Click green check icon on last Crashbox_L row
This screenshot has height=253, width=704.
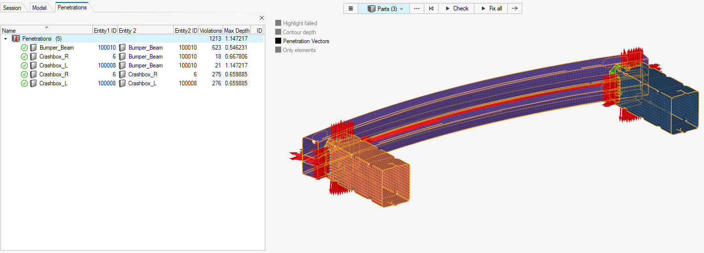[24, 83]
